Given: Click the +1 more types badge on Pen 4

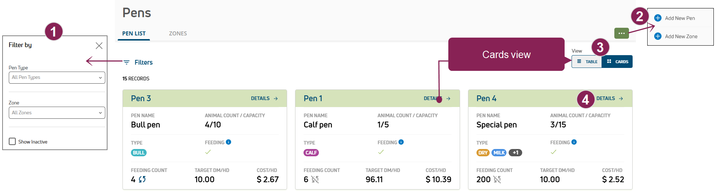Looking at the screenshot, I should (515, 153).
